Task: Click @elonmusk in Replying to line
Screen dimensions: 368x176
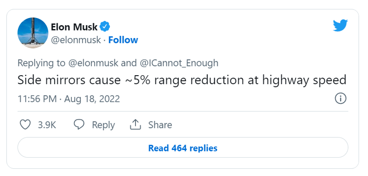Action: (x=93, y=63)
